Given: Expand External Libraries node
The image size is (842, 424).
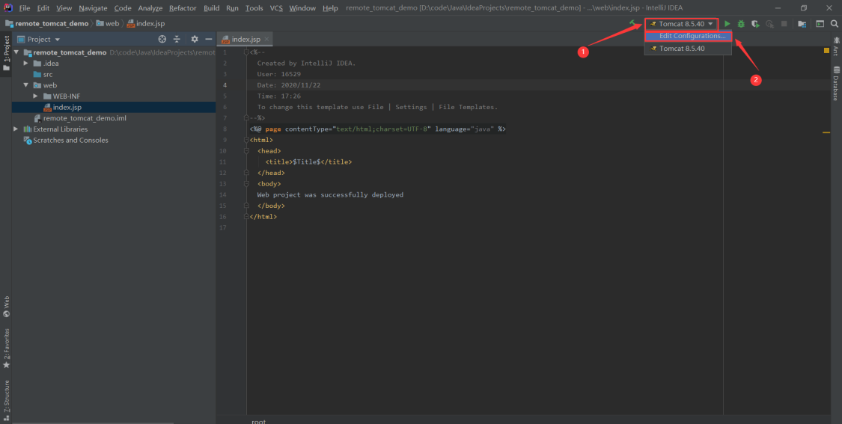Looking at the screenshot, I should pos(16,129).
